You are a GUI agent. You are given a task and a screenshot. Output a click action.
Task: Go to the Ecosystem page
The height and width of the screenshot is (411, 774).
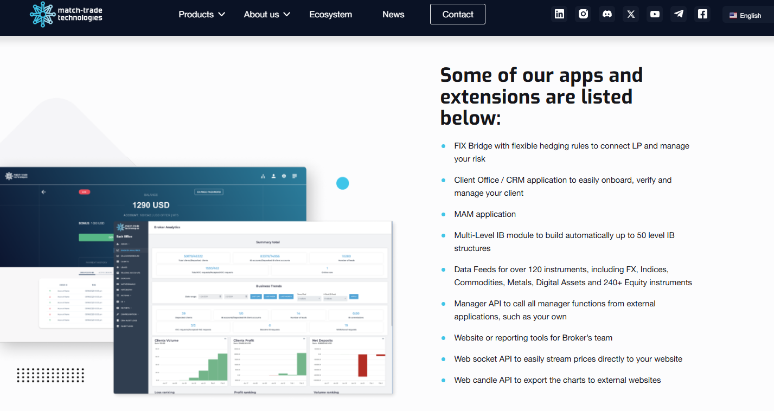(330, 15)
